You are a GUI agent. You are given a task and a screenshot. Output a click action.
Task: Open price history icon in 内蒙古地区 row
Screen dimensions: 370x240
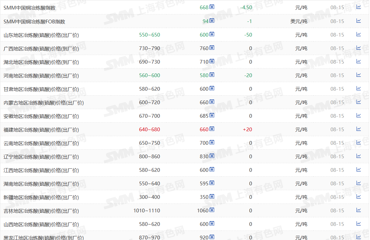click(x=212, y=102)
